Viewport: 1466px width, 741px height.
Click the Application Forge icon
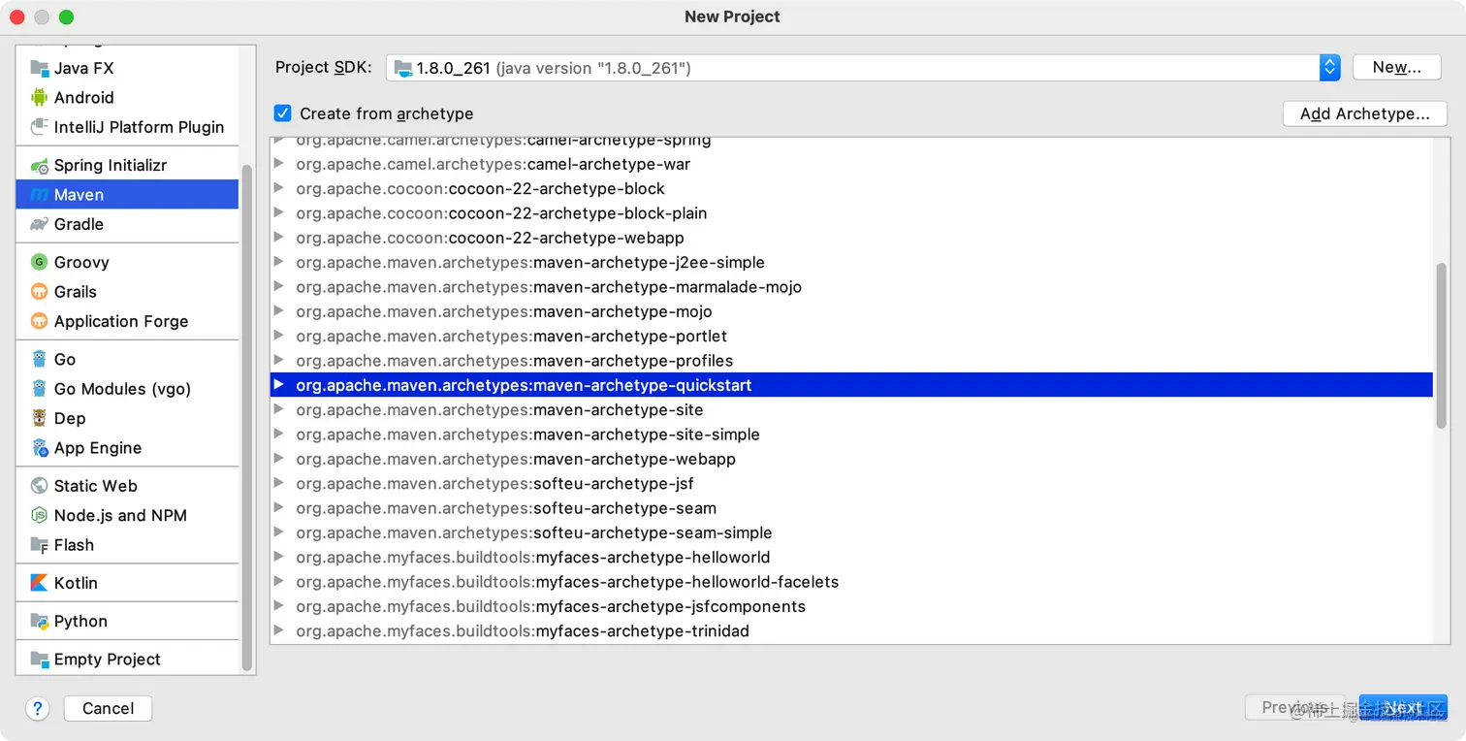pyautogui.click(x=39, y=321)
